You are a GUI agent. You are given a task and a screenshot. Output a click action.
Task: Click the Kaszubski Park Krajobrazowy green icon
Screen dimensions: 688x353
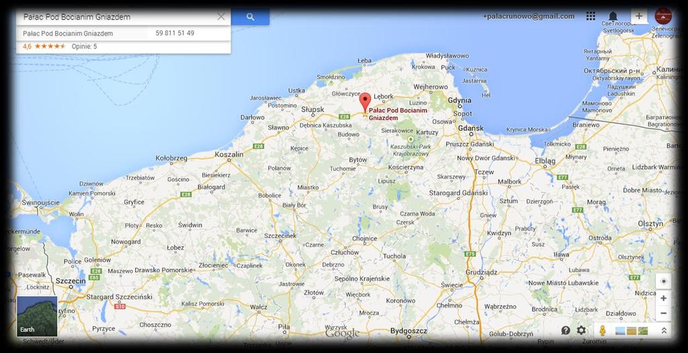tap(411, 139)
